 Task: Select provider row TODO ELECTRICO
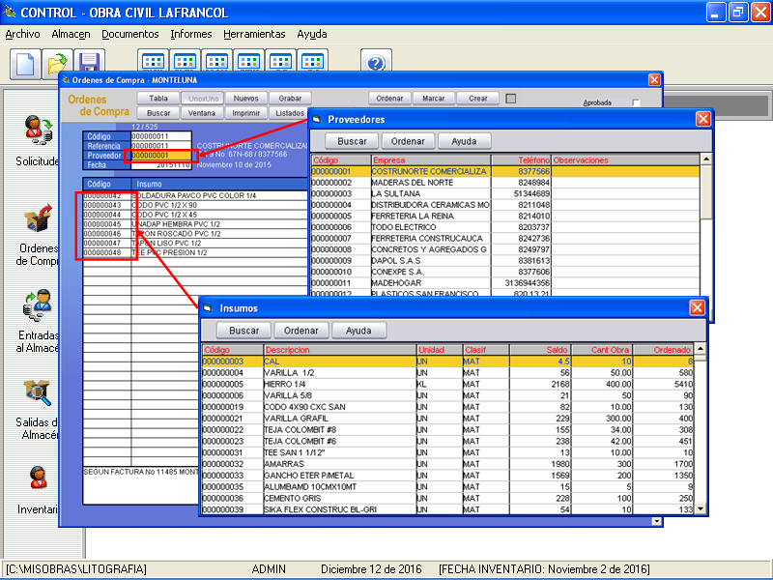pos(505,227)
